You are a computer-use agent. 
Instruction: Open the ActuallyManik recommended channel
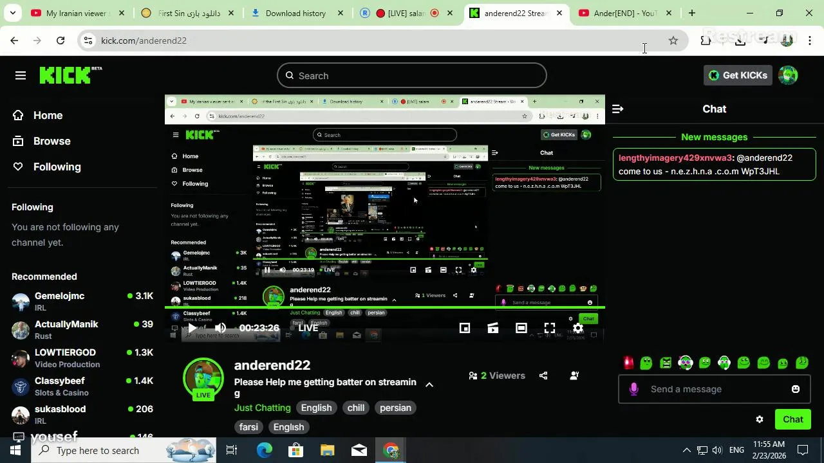click(x=82, y=329)
